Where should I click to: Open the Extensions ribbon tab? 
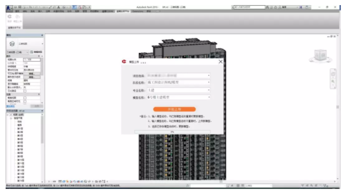(x=138, y=11)
